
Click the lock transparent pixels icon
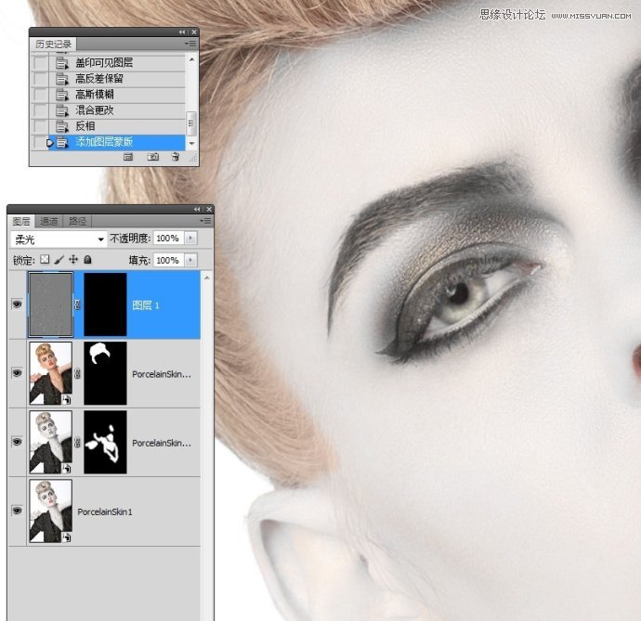(x=44, y=261)
